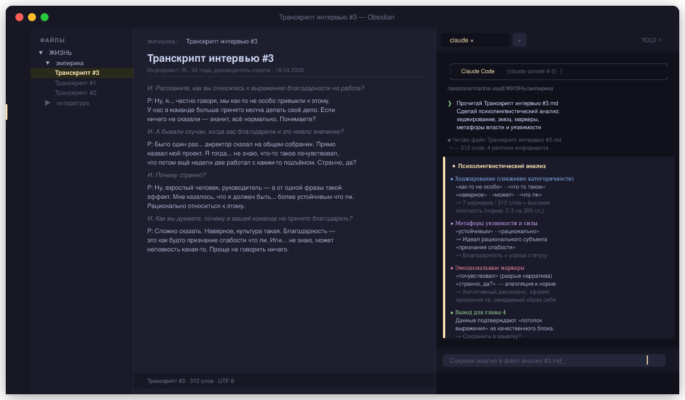This screenshot has width=685, height=400.
Task: Click breadcrumb item Транскрипт интервью #3
Action: coord(221,41)
